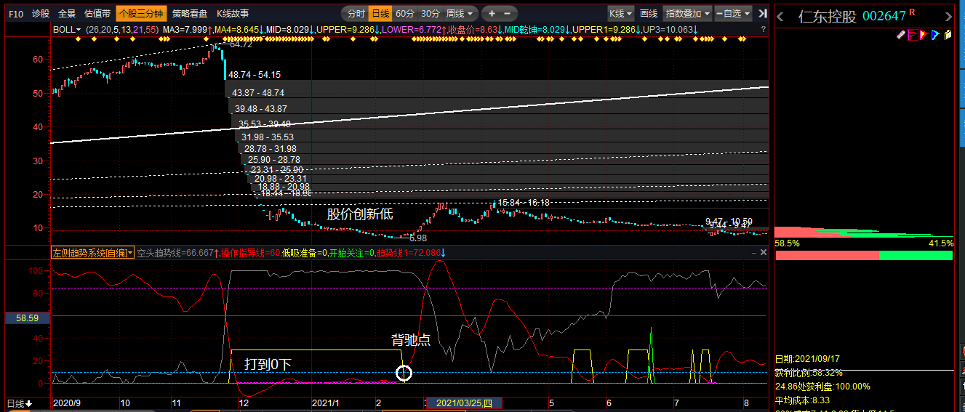Click the 43.87 - 48.74 gap label
This screenshot has height=412, width=965.
coord(258,92)
